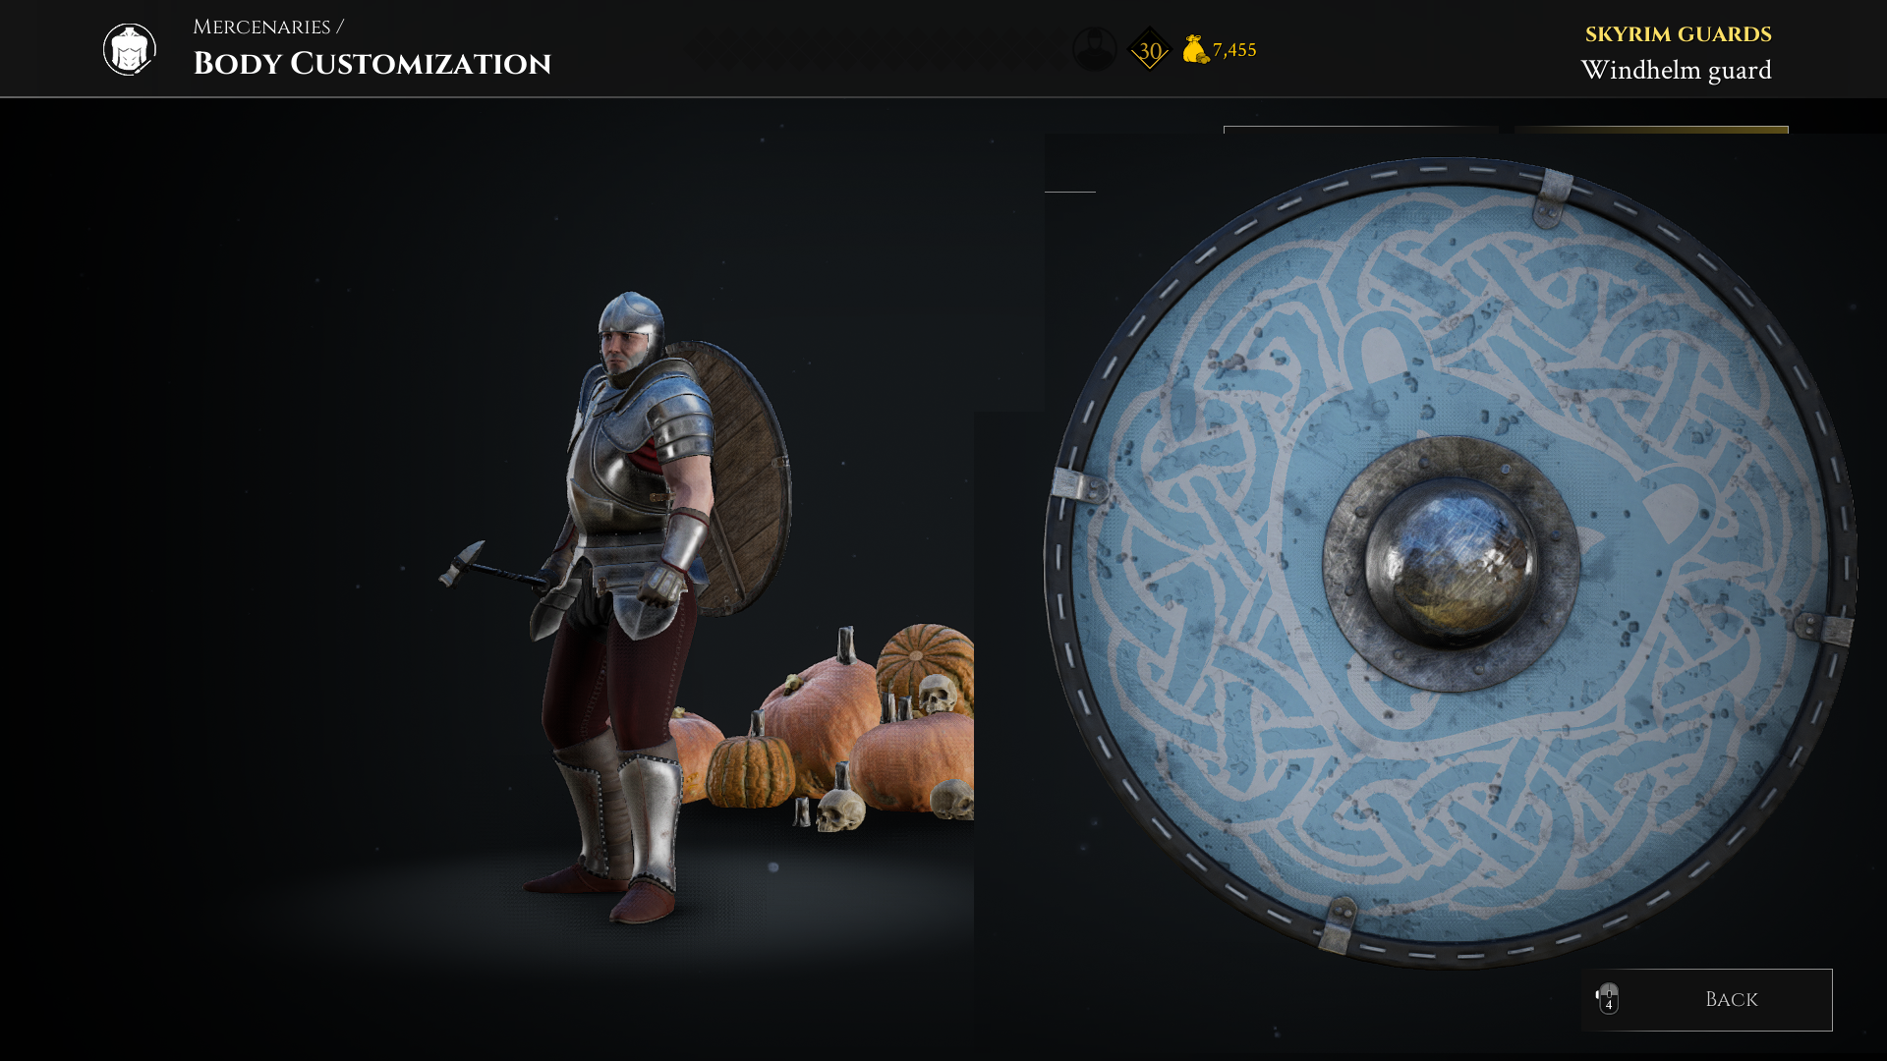This screenshot has height=1061, width=1887.
Task: Select the SKYRIM GUARDS team label
Action: pyautogui.click(x=1678, y=34)
